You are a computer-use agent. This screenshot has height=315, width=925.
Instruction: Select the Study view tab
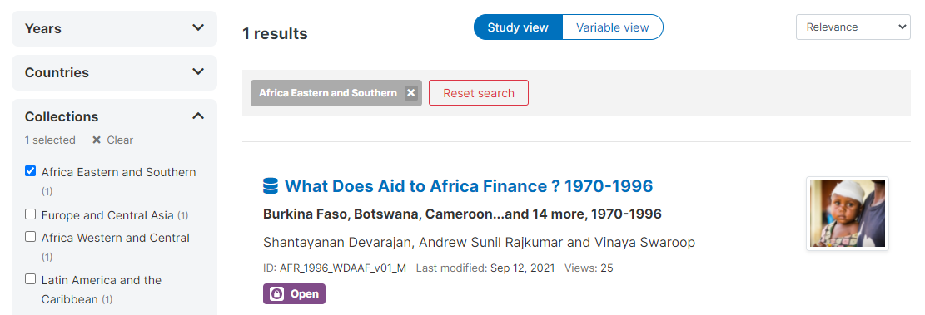coord(518,27)
